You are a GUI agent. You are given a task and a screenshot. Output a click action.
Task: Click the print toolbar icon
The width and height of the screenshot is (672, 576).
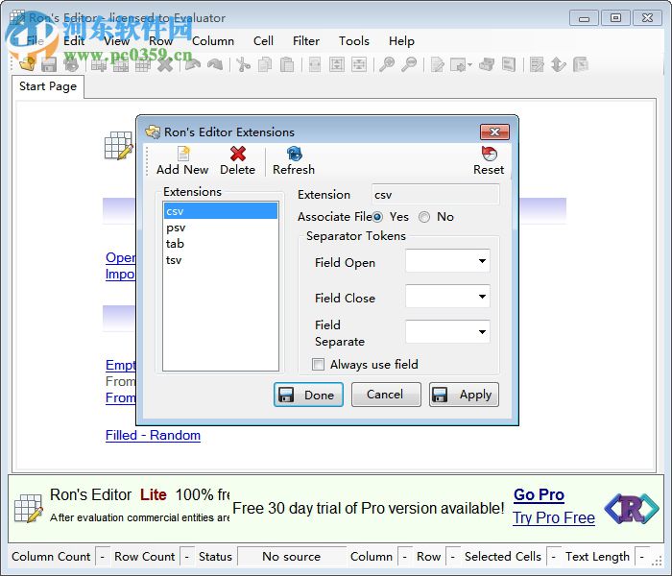coord(487,64)
